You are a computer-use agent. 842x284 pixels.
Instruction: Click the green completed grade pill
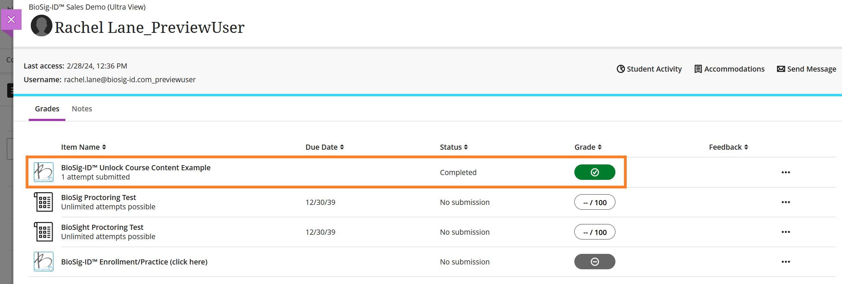point(595,172)
